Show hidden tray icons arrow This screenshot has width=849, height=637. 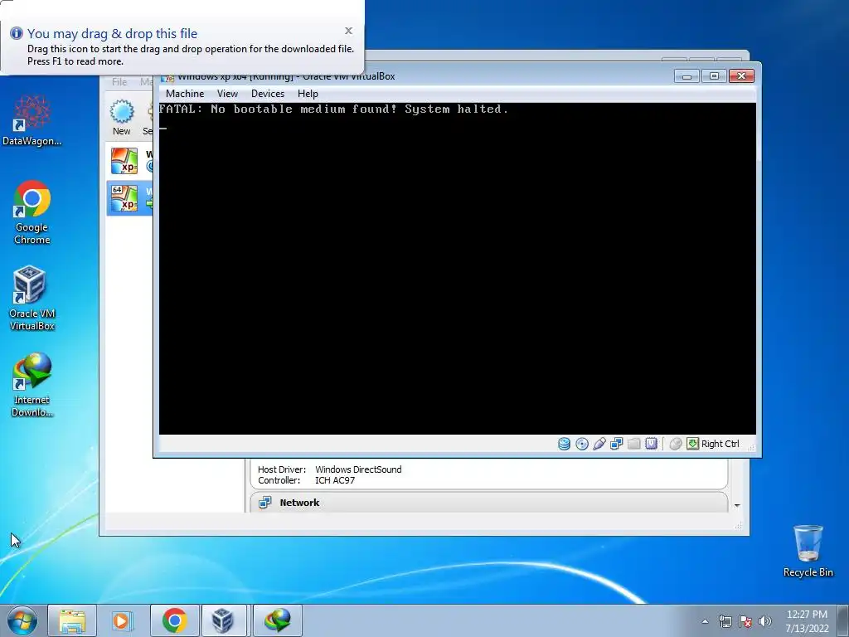(705, 621)
